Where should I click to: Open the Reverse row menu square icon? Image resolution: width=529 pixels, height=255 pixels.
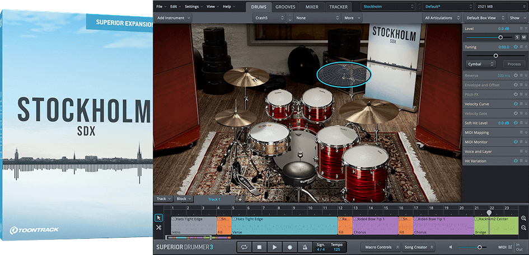pos(521,75)
